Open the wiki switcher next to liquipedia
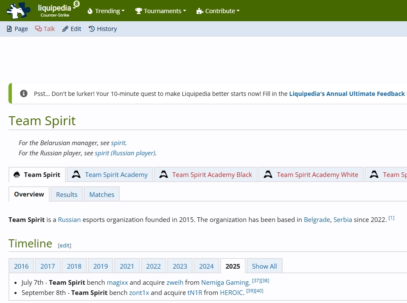 click(75, 8)
